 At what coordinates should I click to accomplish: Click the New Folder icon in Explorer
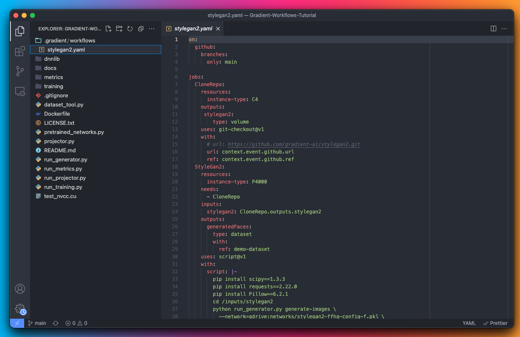coord(119,29)
